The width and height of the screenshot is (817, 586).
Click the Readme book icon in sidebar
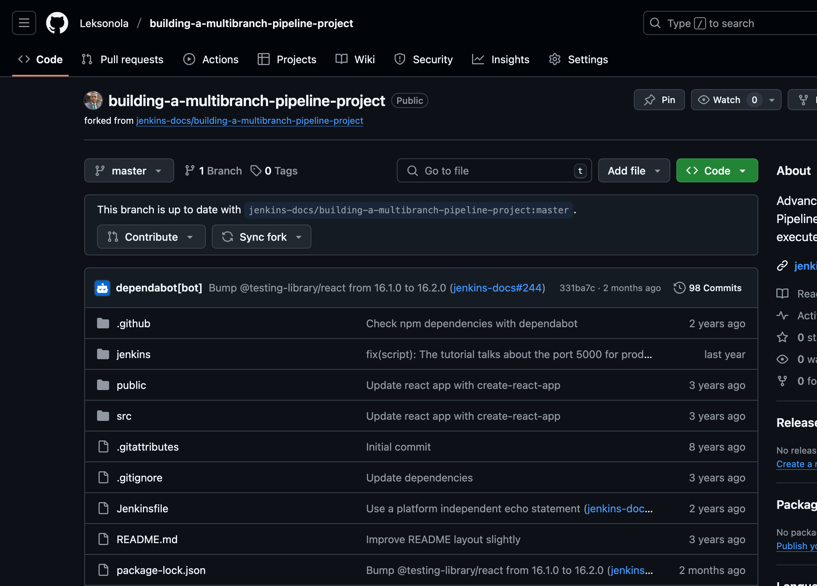pos(782,294)
